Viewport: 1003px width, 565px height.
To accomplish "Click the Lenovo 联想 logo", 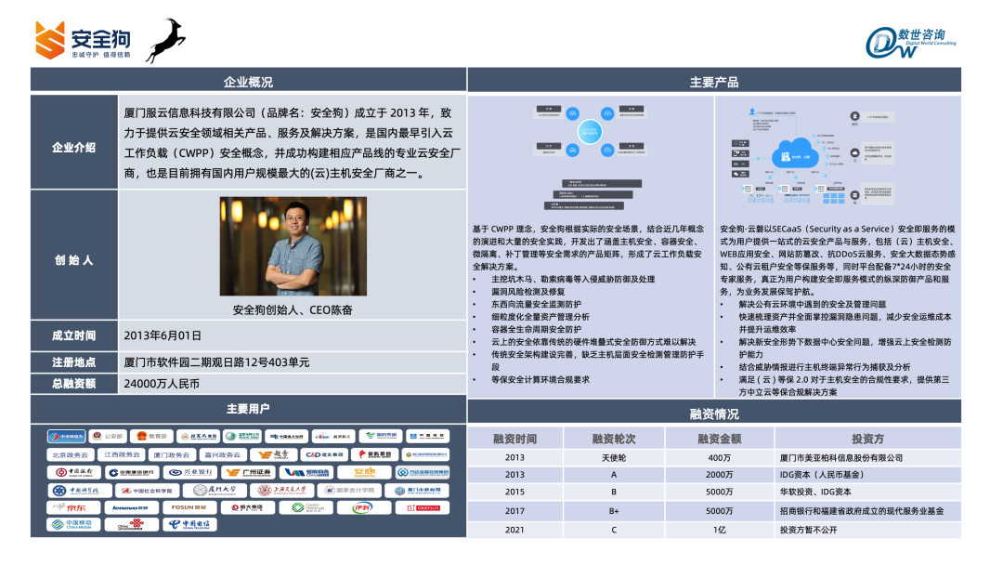I will (132, 507).
